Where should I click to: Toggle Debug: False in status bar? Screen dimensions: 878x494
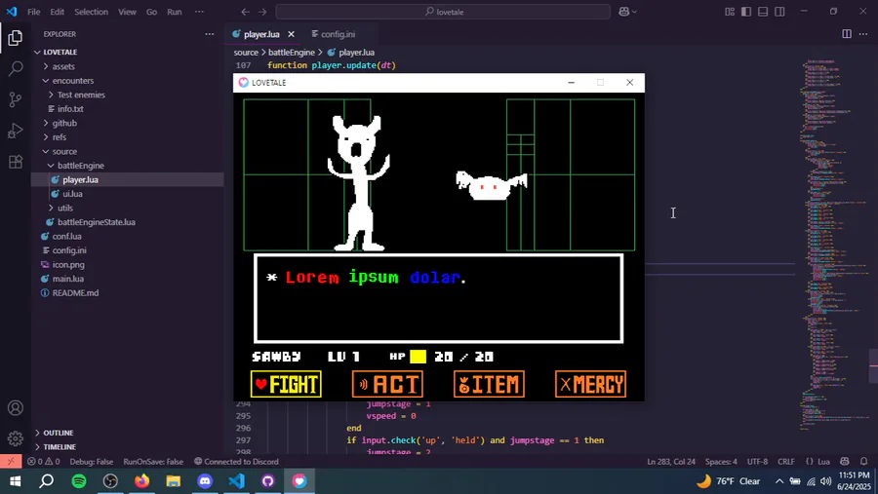[92, 462]
